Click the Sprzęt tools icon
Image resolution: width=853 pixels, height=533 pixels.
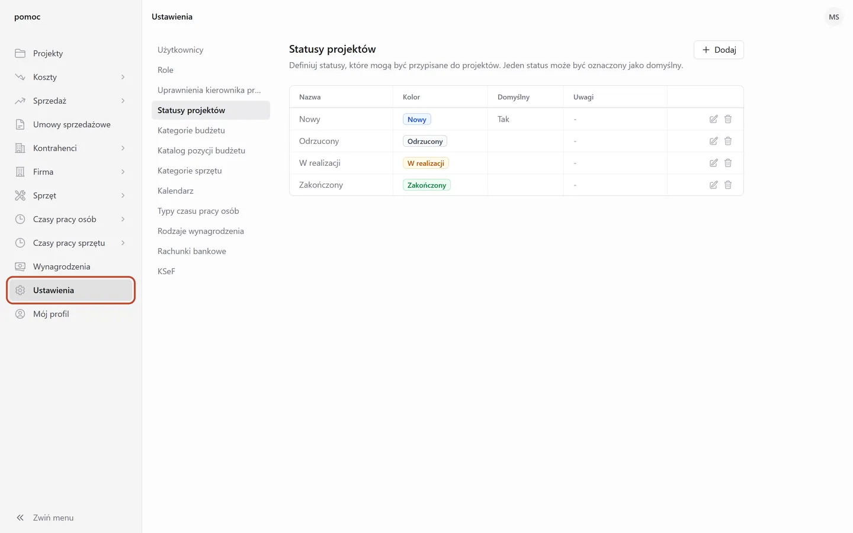tap(20, 195)
